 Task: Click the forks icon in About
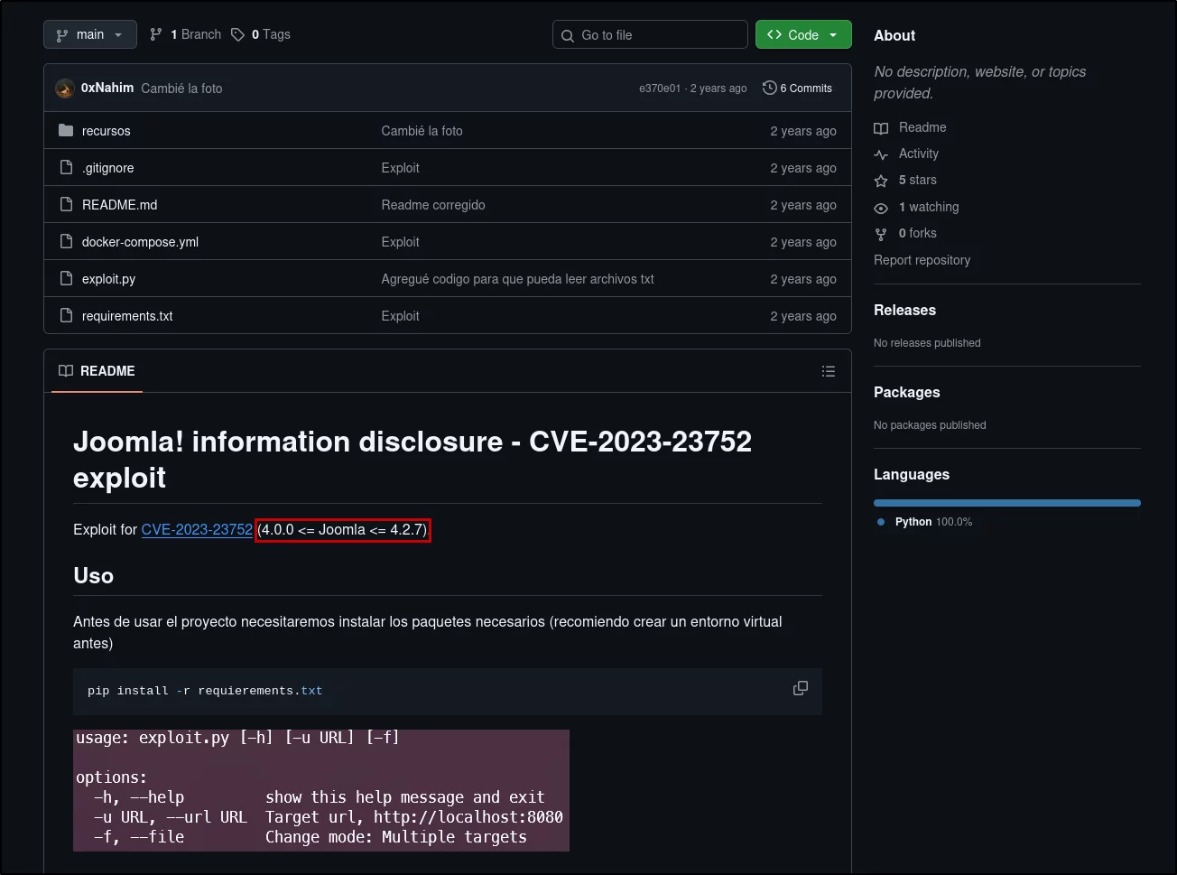click(881, 234)
